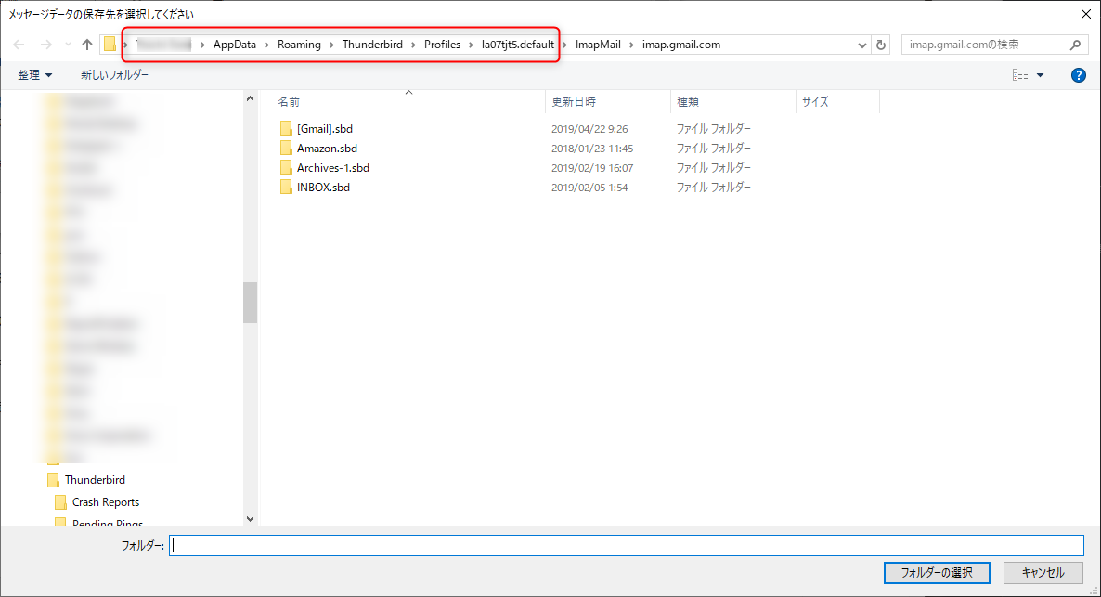Screen dimensions: 1101x597
Task: Expand the chevron after Profiles
Action: click(472, 45)
